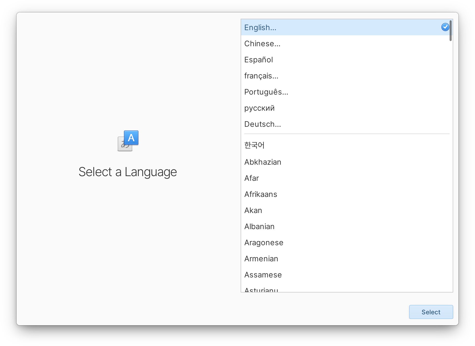The height and width of the screenshot is (346, 475).
Task: Select Abkhazian language entry
Action: click(x=263, y=162)
